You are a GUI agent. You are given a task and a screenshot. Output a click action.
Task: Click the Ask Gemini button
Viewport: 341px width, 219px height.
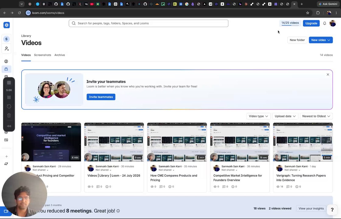pyautogui.click(x=328, y=4)
